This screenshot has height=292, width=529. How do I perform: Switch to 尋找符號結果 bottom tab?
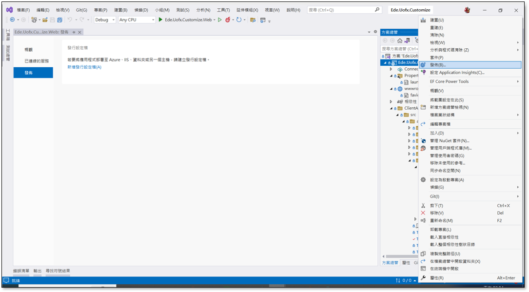[x=58, y=271]
